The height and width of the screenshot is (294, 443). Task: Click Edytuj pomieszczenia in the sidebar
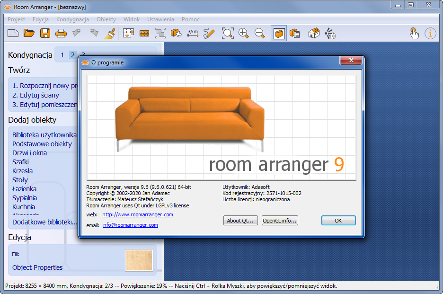click(x=44, y=105)
